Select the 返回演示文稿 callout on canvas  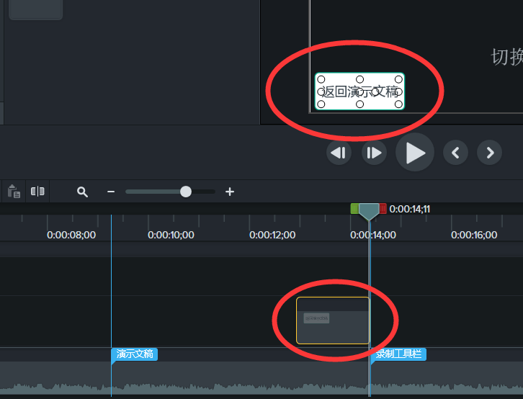(x=359, y=91)
